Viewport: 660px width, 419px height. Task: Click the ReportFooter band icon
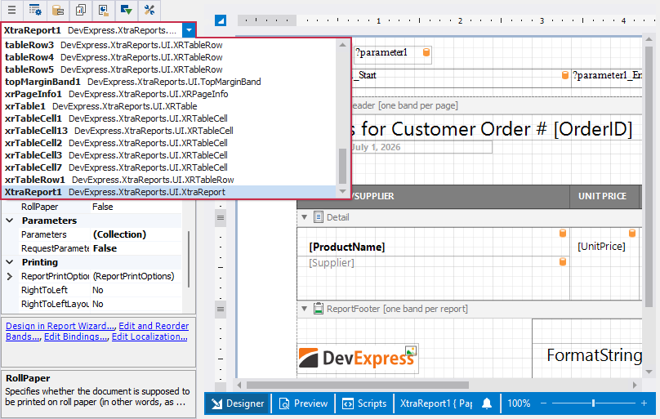click(x=319, y=309)
